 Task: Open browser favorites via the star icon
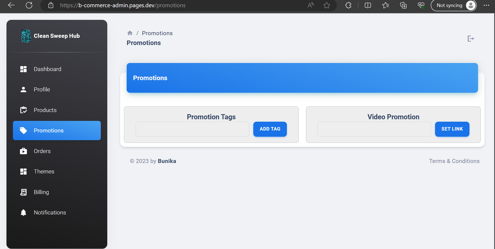click(385, 5)
